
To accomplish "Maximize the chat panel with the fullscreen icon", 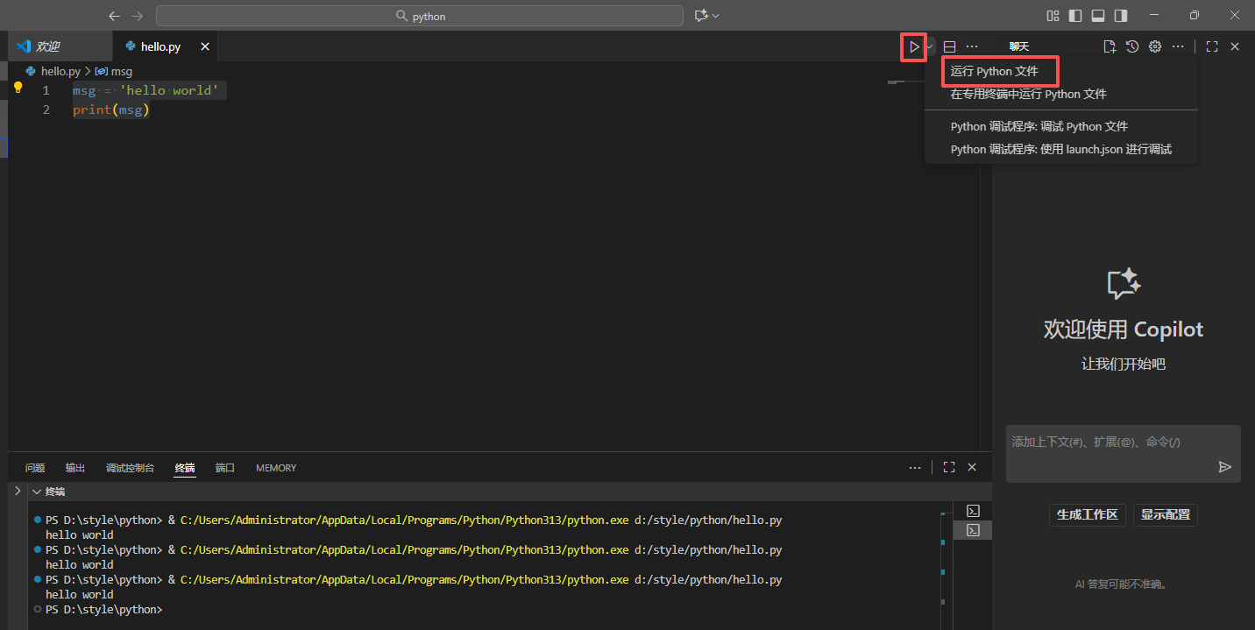I will 1212,46.
